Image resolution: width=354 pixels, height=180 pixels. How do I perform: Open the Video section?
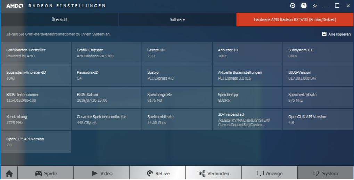pos(102,173)
